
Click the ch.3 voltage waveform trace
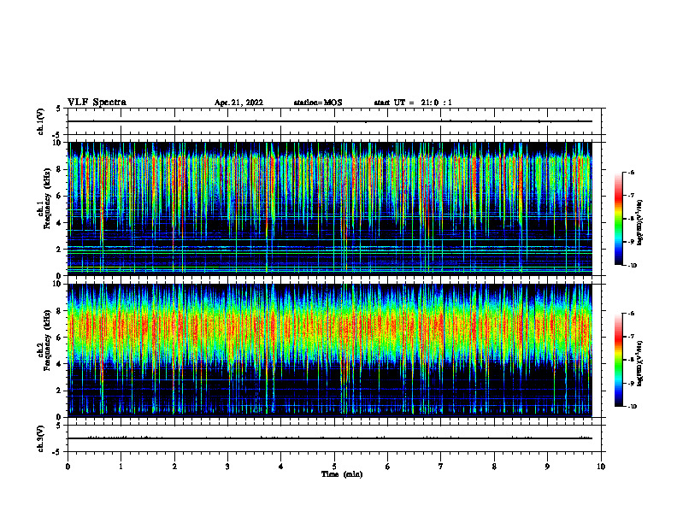click(330, 438)
